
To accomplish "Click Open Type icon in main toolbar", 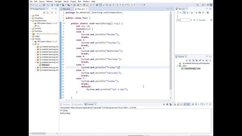I will pyautogui.click(x=84, y=5).
